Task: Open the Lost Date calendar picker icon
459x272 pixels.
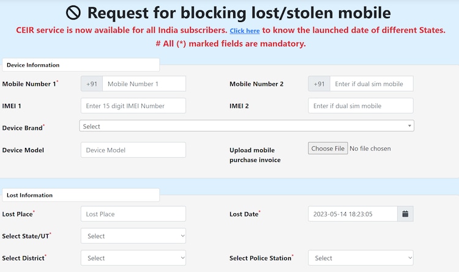Action: (x=405, y=214)
